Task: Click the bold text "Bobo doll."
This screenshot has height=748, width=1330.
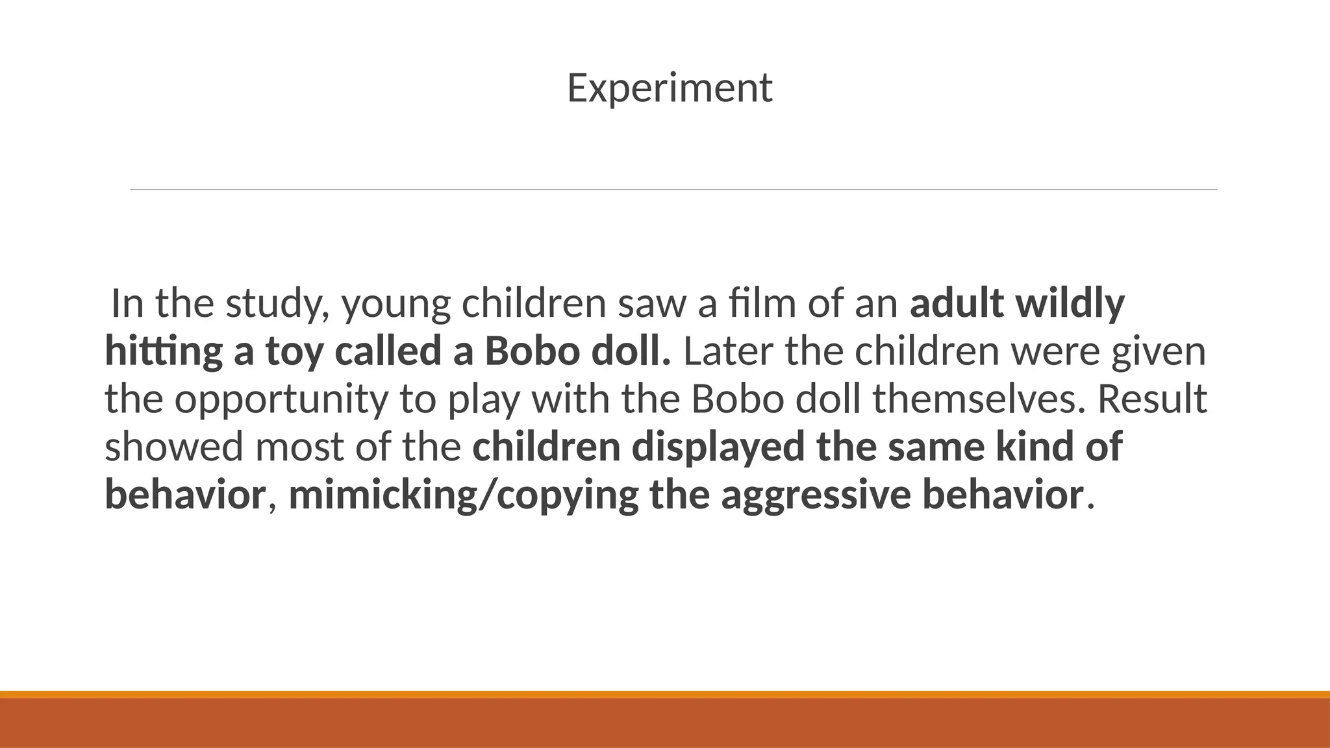Action: (578, 351)
